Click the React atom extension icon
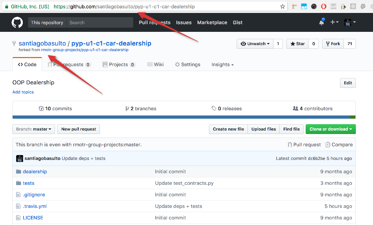The image size is (373, 225). point(353,6)
